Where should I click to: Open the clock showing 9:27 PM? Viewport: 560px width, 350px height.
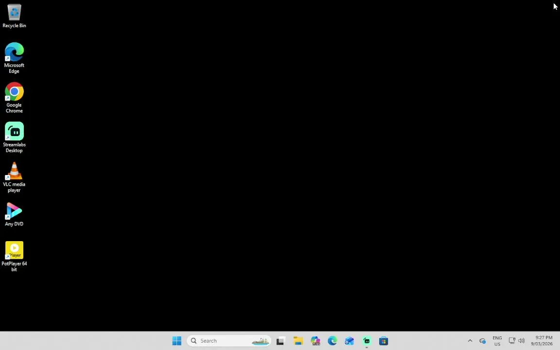tap(542, 341)
